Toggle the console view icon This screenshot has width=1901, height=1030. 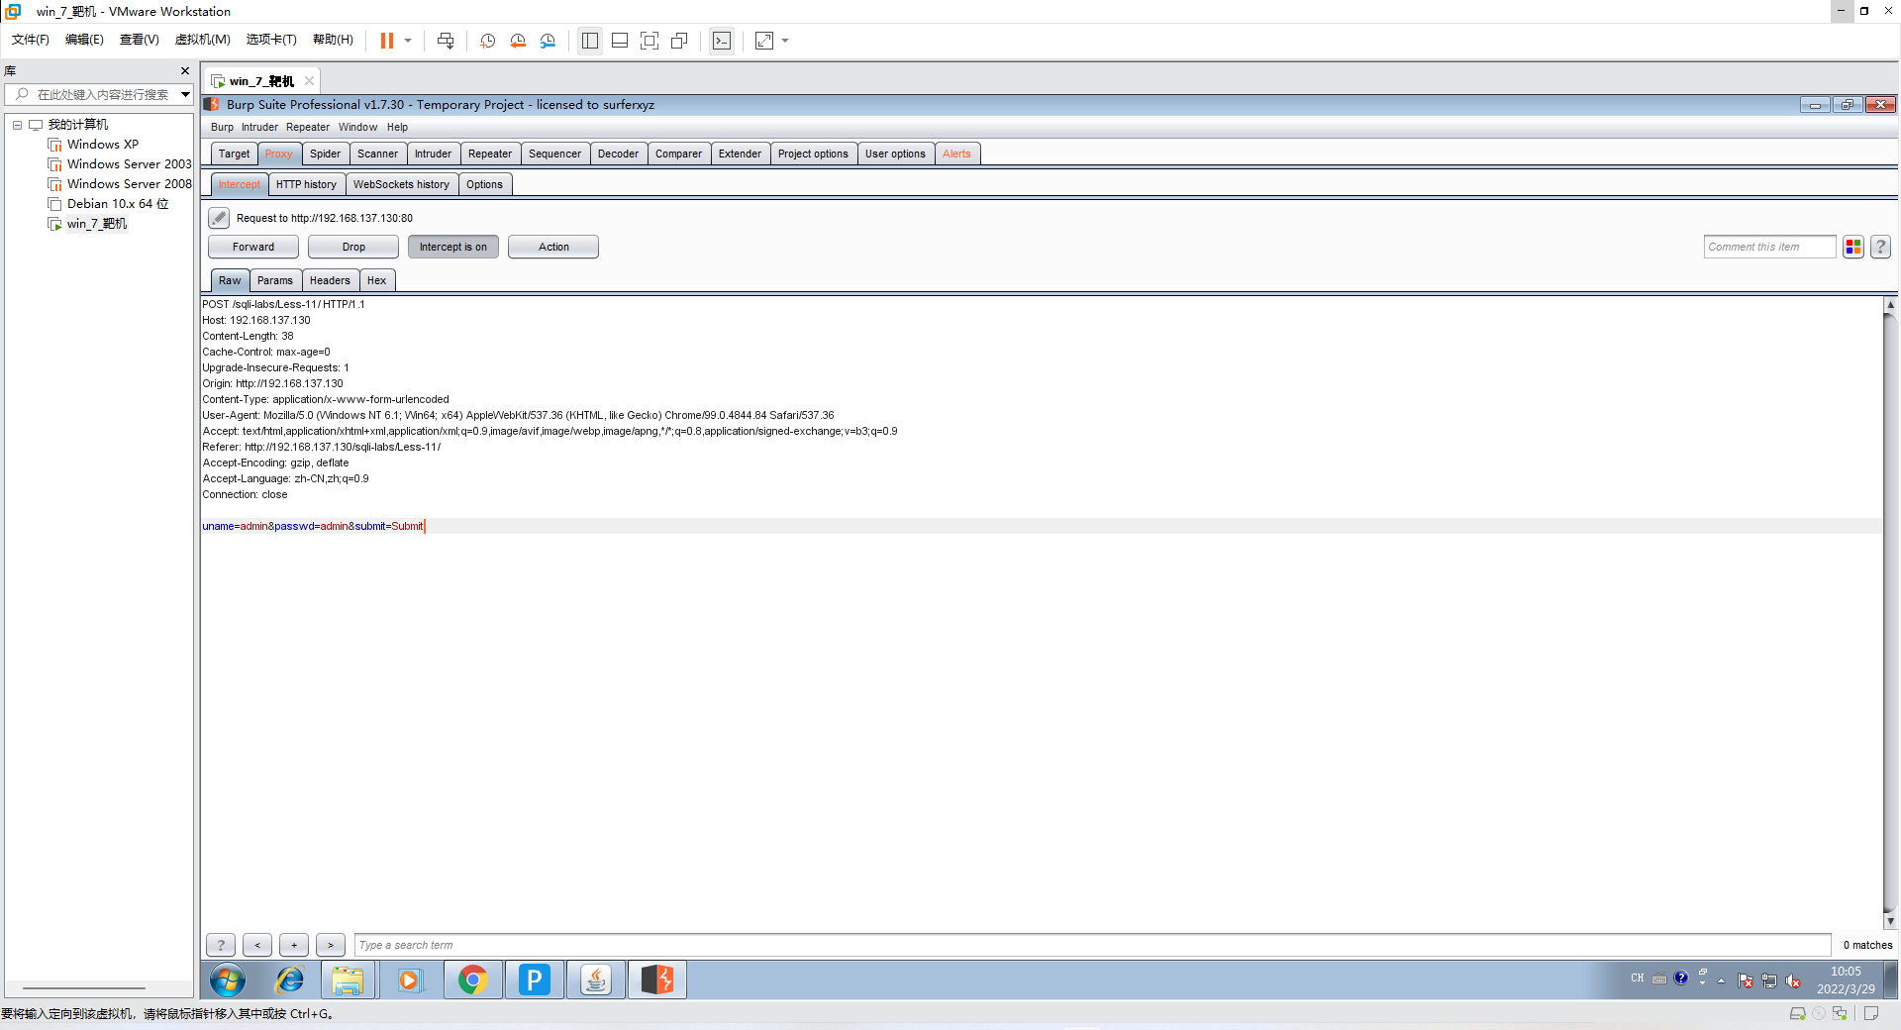coord(722,41)
